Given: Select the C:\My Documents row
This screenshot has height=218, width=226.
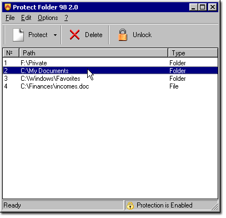Looking at the screenshot, I should 111,71.
